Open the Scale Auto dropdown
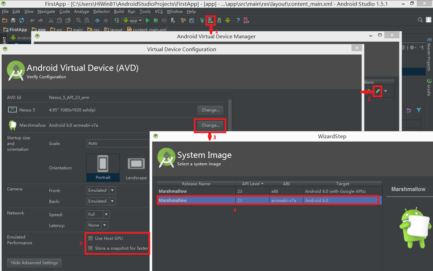433x271 pixels. 118,143
